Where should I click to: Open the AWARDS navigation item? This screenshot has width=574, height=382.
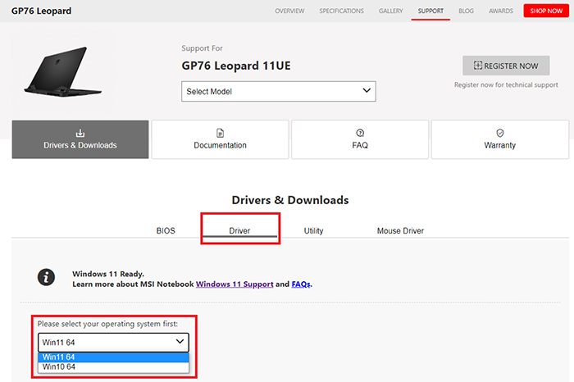[x=501, y=11]
